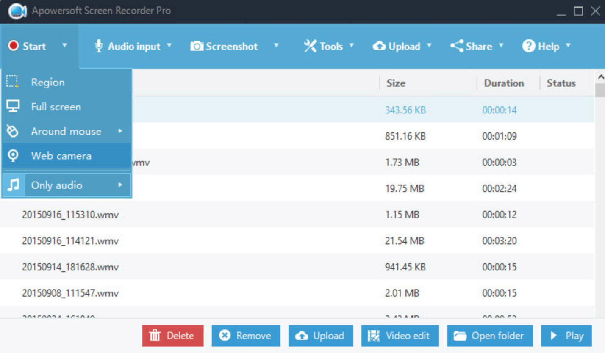The image size is (605, 353).
Task: Click the 00:03:20 duration cell
Action: tap(500, 241)
